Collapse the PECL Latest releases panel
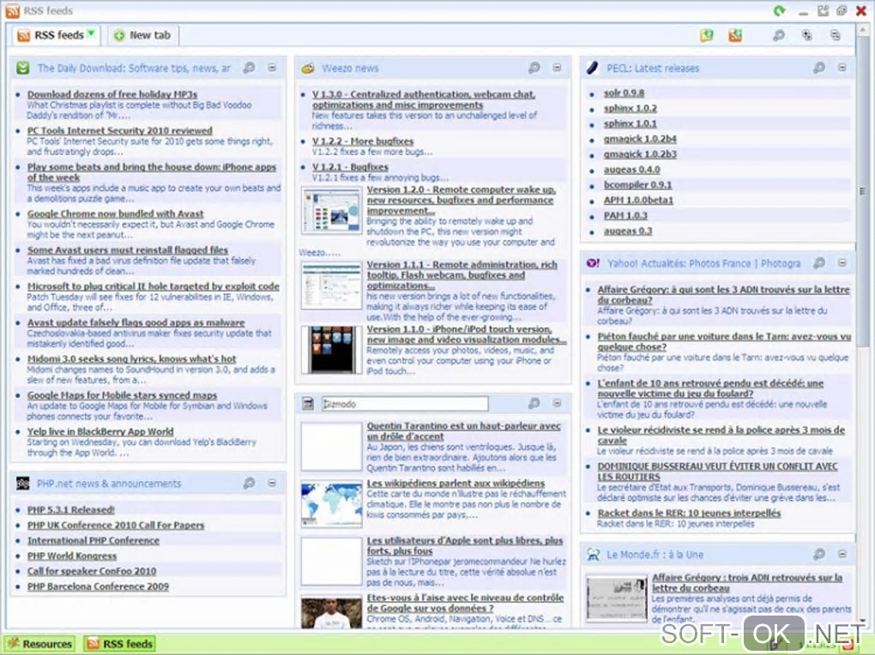Viewport: 875px width, 655px height. 842,68
